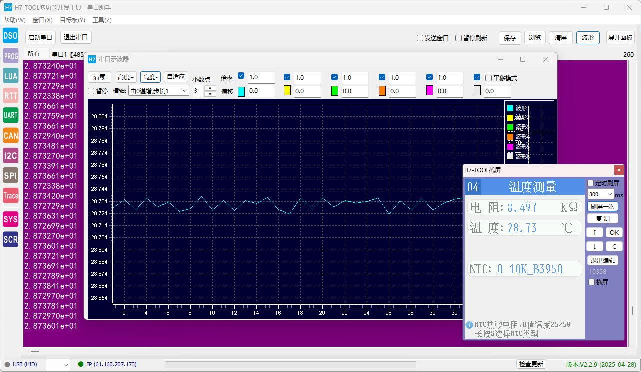Uncheck the green waveform channel checkbox
This screenshot has width=641, height=372.
pos(334,77)
